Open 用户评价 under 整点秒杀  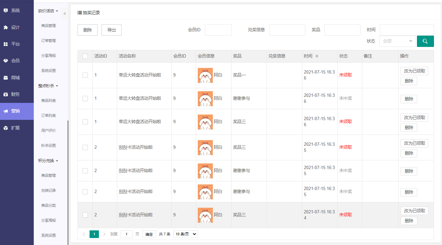click(48, 130)
